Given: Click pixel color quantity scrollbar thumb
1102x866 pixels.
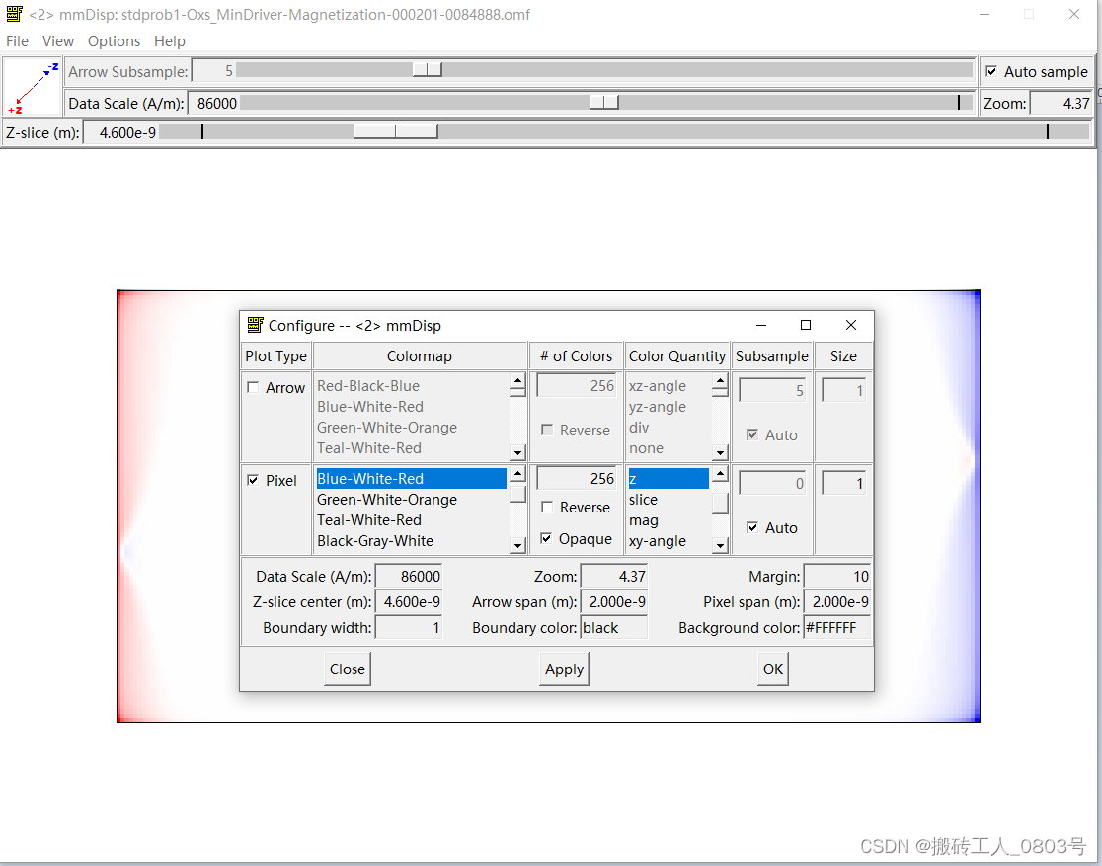Looking at the screenshot, I should pos(721,504).
